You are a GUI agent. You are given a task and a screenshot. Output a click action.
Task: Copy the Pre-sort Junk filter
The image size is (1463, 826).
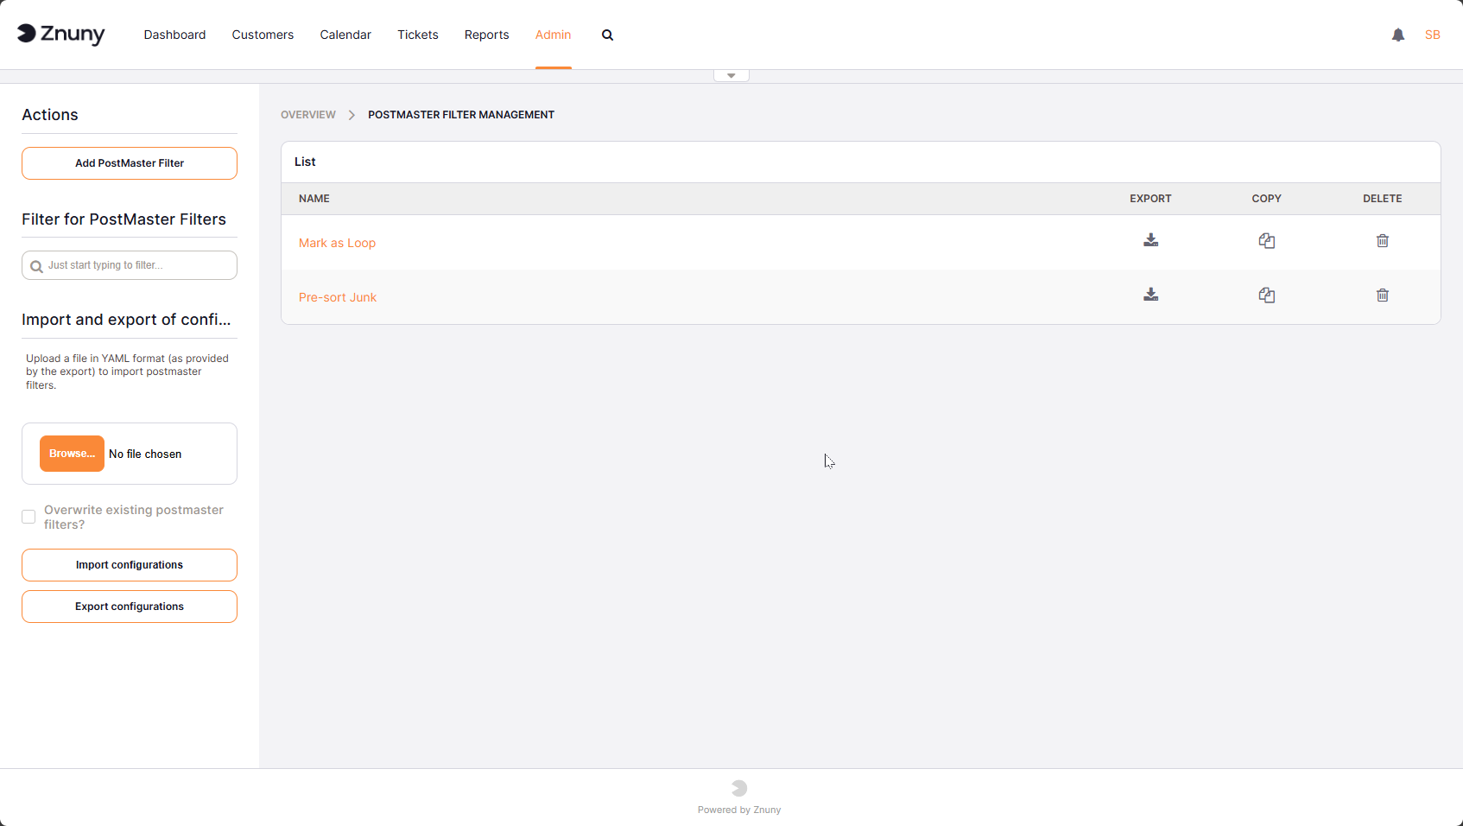(1266, 295)
